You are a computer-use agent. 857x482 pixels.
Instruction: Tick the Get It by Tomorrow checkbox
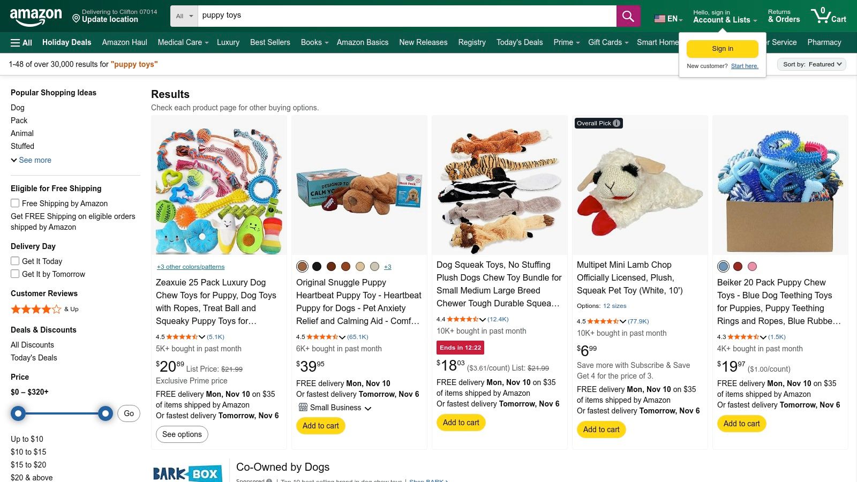click(x=15, y=274)
